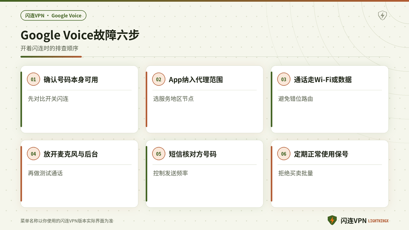Click the 闪连VPN brand text in footer
409x230 pixels.
tap(353, 221)
